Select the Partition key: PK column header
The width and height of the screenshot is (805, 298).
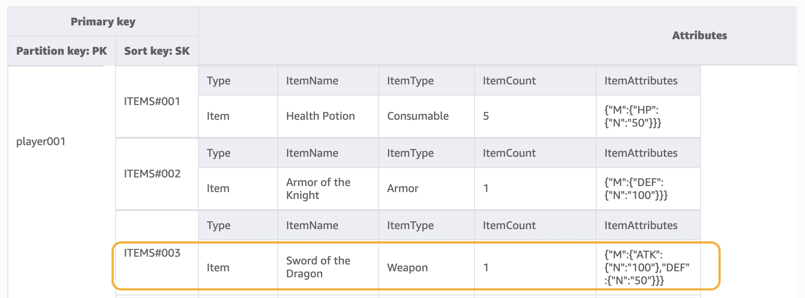coord(62,51)
